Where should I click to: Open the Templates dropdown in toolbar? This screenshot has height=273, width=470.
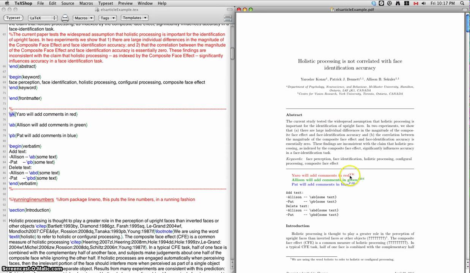pyautogui.click(x=134, y=18)
